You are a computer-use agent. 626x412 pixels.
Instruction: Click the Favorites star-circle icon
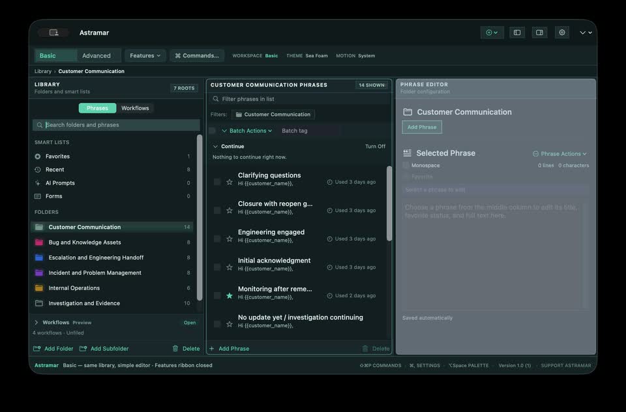pos(38,156)
